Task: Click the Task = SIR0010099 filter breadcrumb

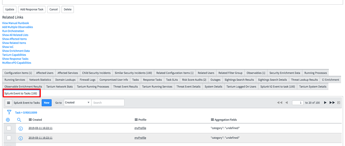Action: point(26,112)
